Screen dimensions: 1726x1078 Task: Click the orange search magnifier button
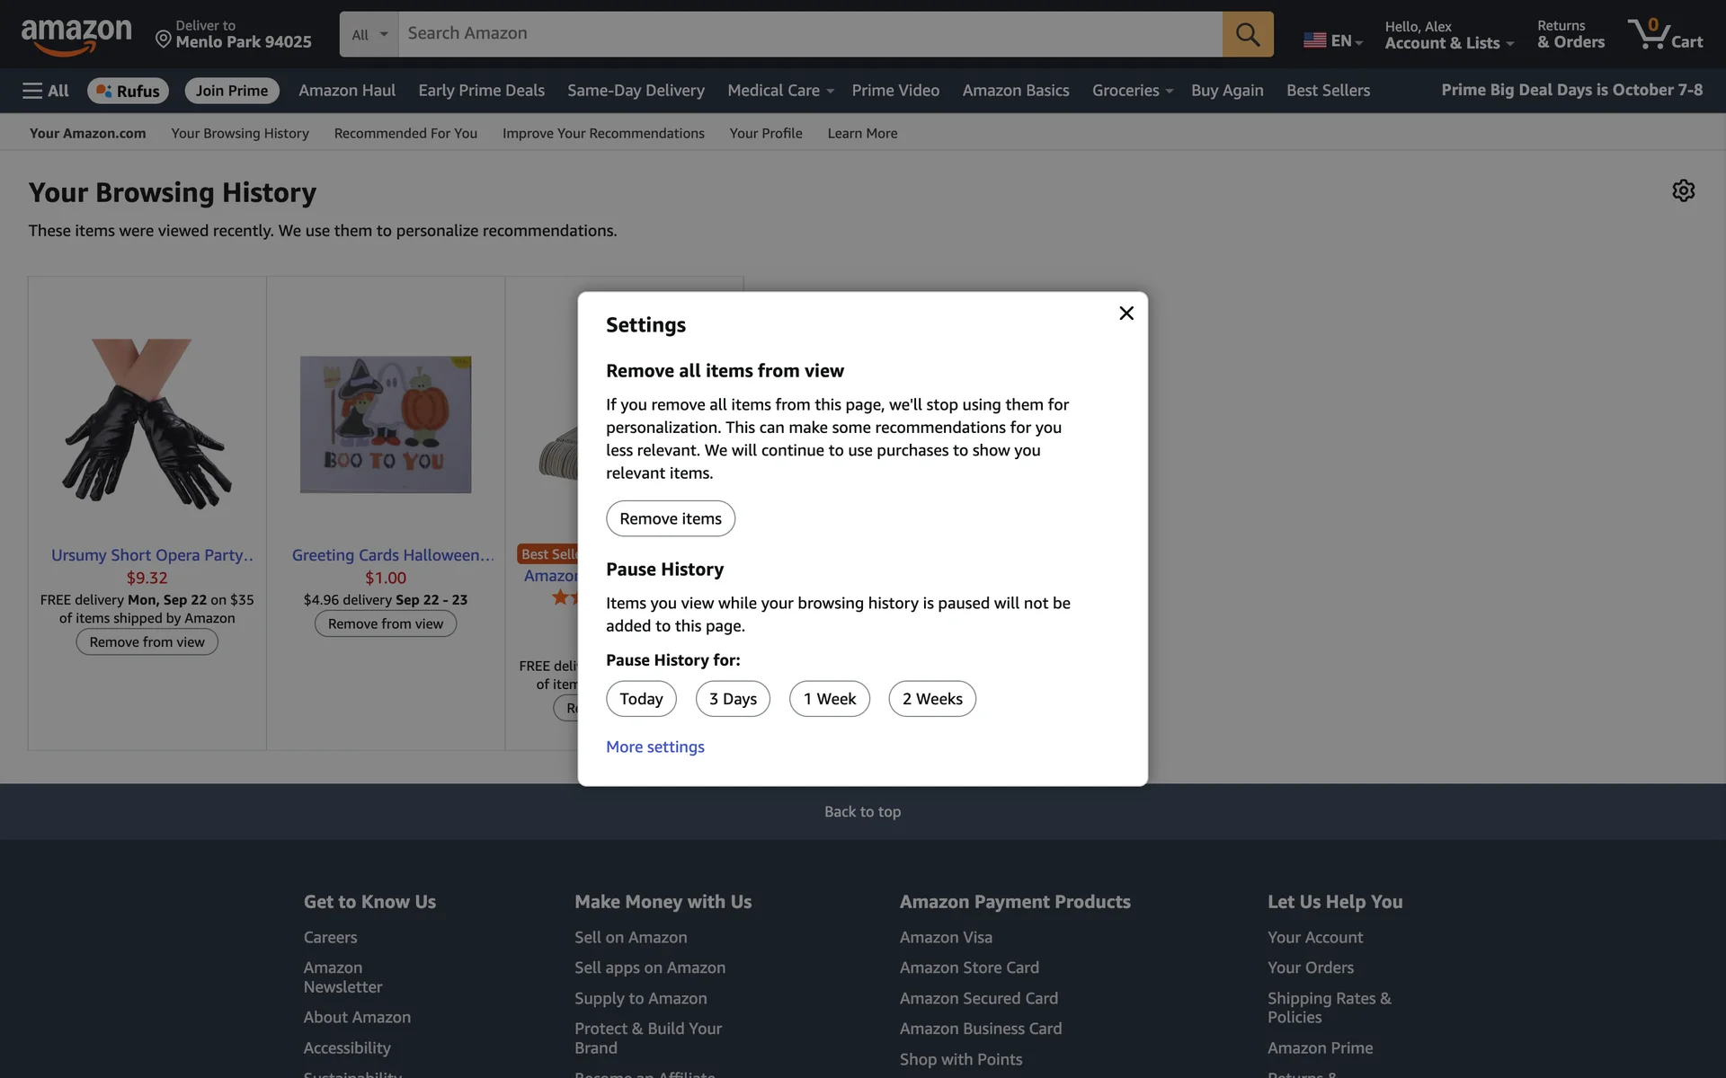pyautogui.click(x=1247, y=34)
